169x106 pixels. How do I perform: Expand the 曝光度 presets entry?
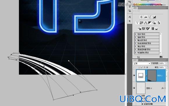(147, 40)
